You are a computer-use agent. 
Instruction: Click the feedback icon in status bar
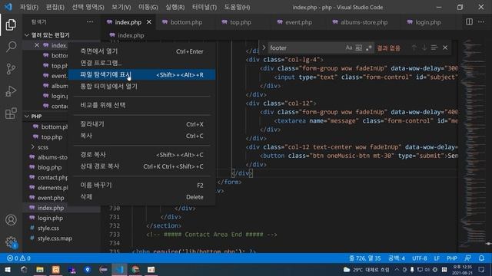pyautogui.click(x=467, y=258)
